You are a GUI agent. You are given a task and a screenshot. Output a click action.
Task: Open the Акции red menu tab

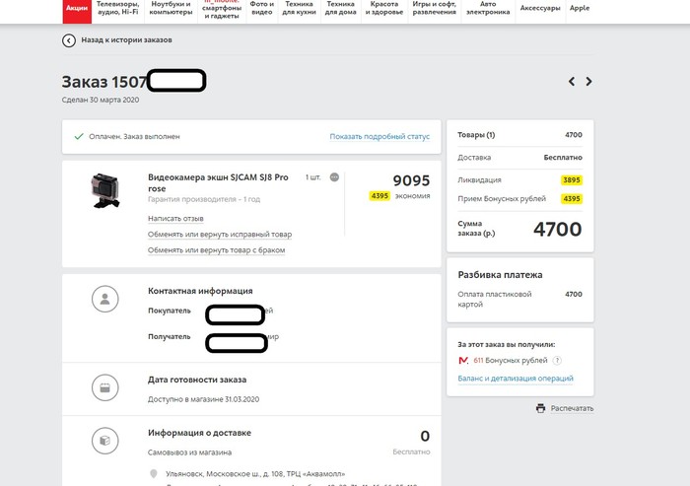tap(76, 9)
